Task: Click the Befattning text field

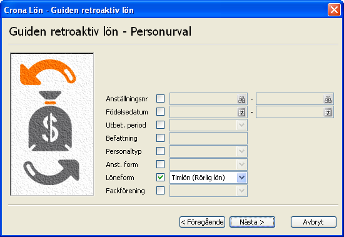Action: click(x=208, y=138)
